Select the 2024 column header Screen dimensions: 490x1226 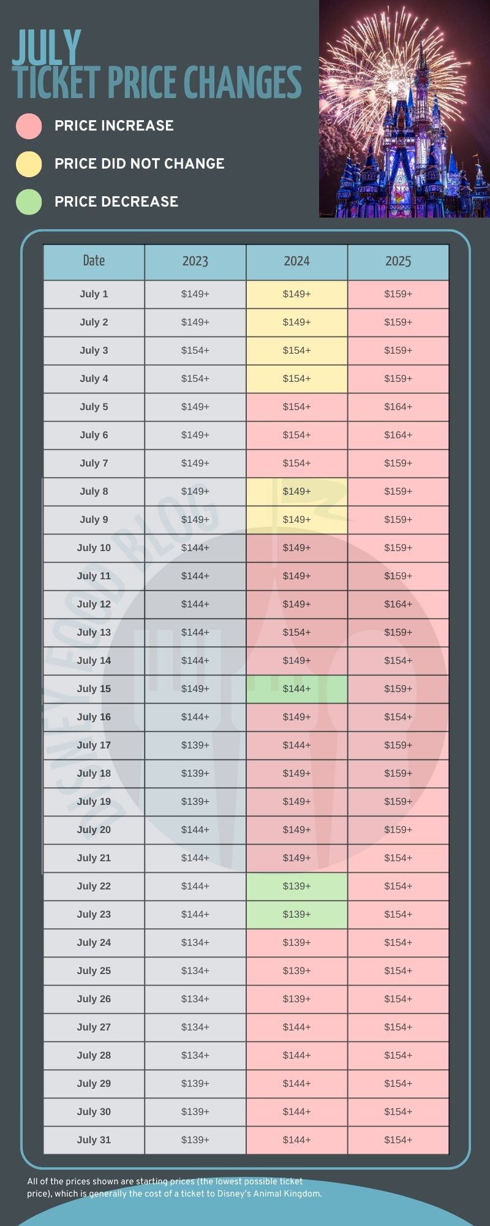[297, 261]
